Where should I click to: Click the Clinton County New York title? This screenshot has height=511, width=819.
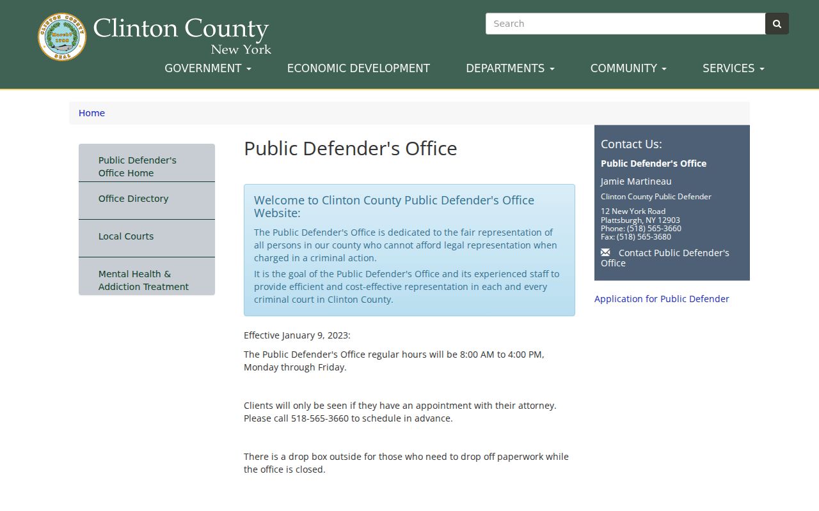point(182,36)
